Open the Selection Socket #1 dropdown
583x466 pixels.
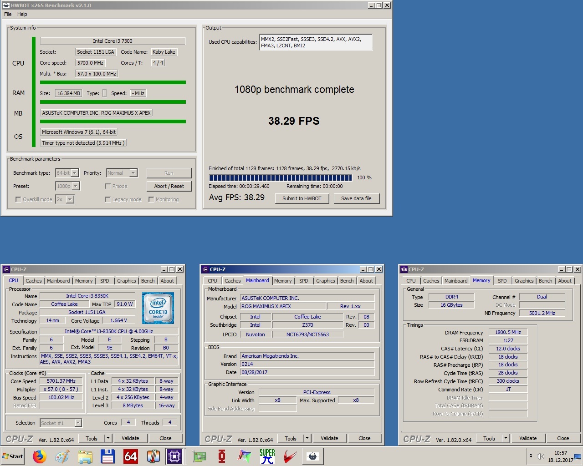click(x=61, y=423)
